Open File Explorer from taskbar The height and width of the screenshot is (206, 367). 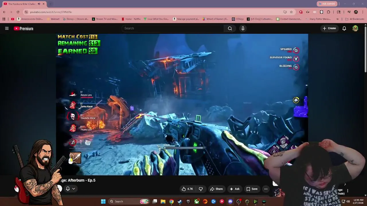(x=163, y=201)
